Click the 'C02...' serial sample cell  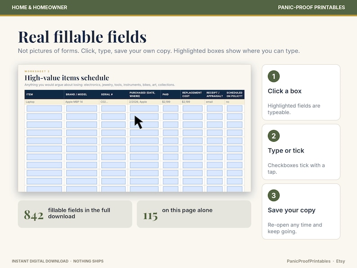[x=113, y=102]
